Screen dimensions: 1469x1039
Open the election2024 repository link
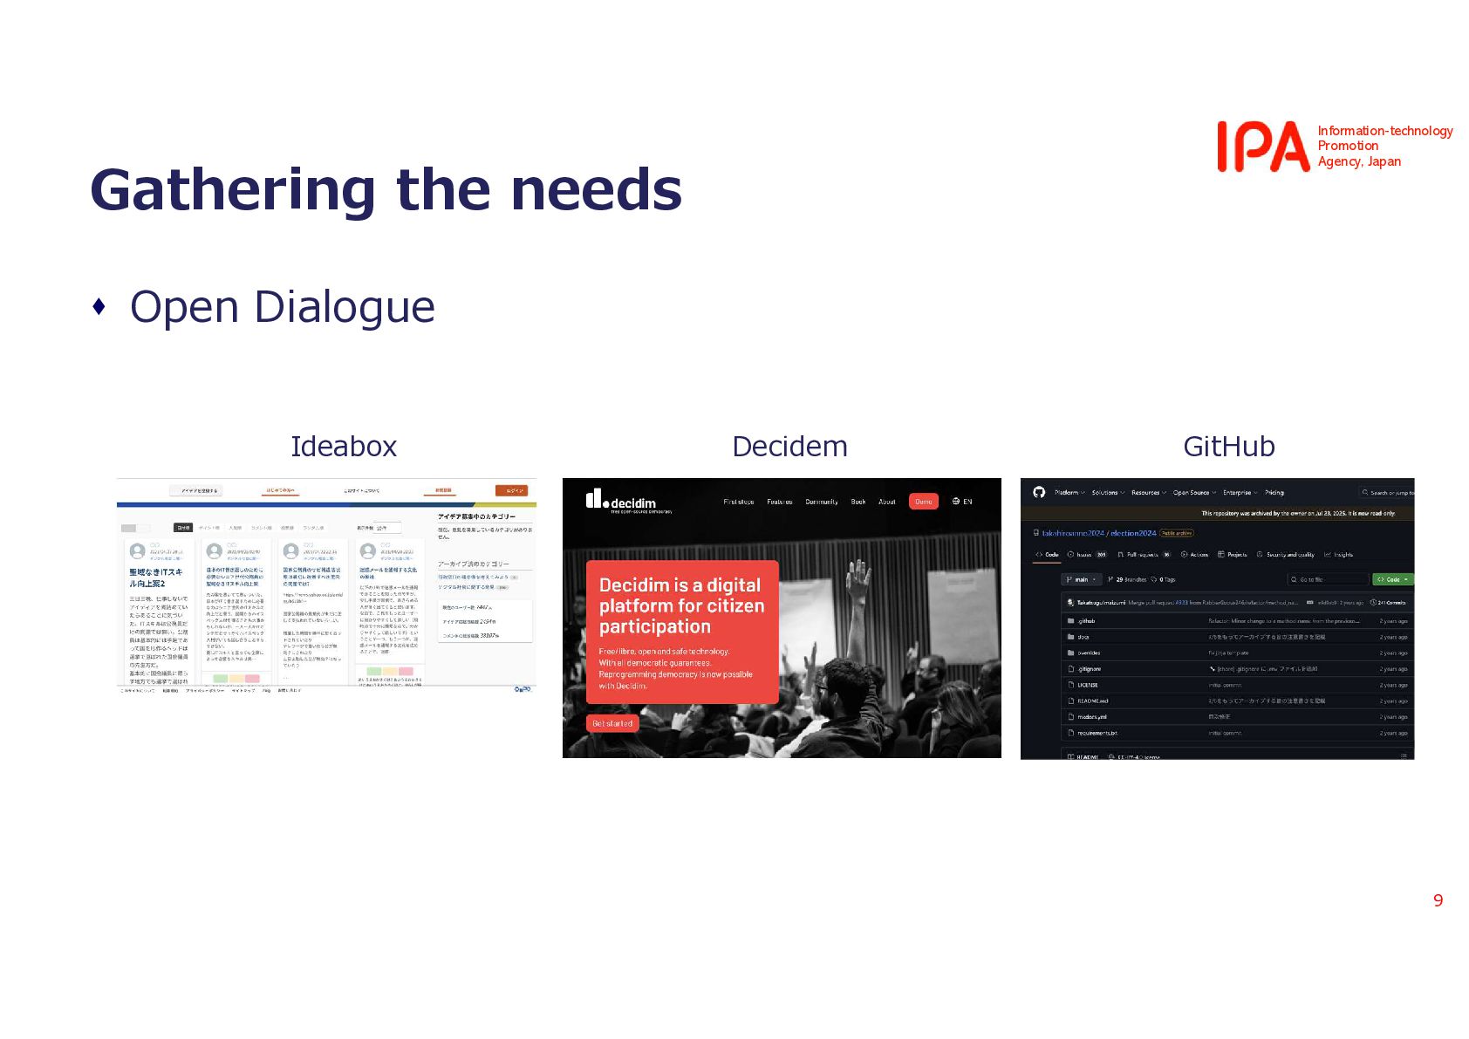coord(1133,533)
